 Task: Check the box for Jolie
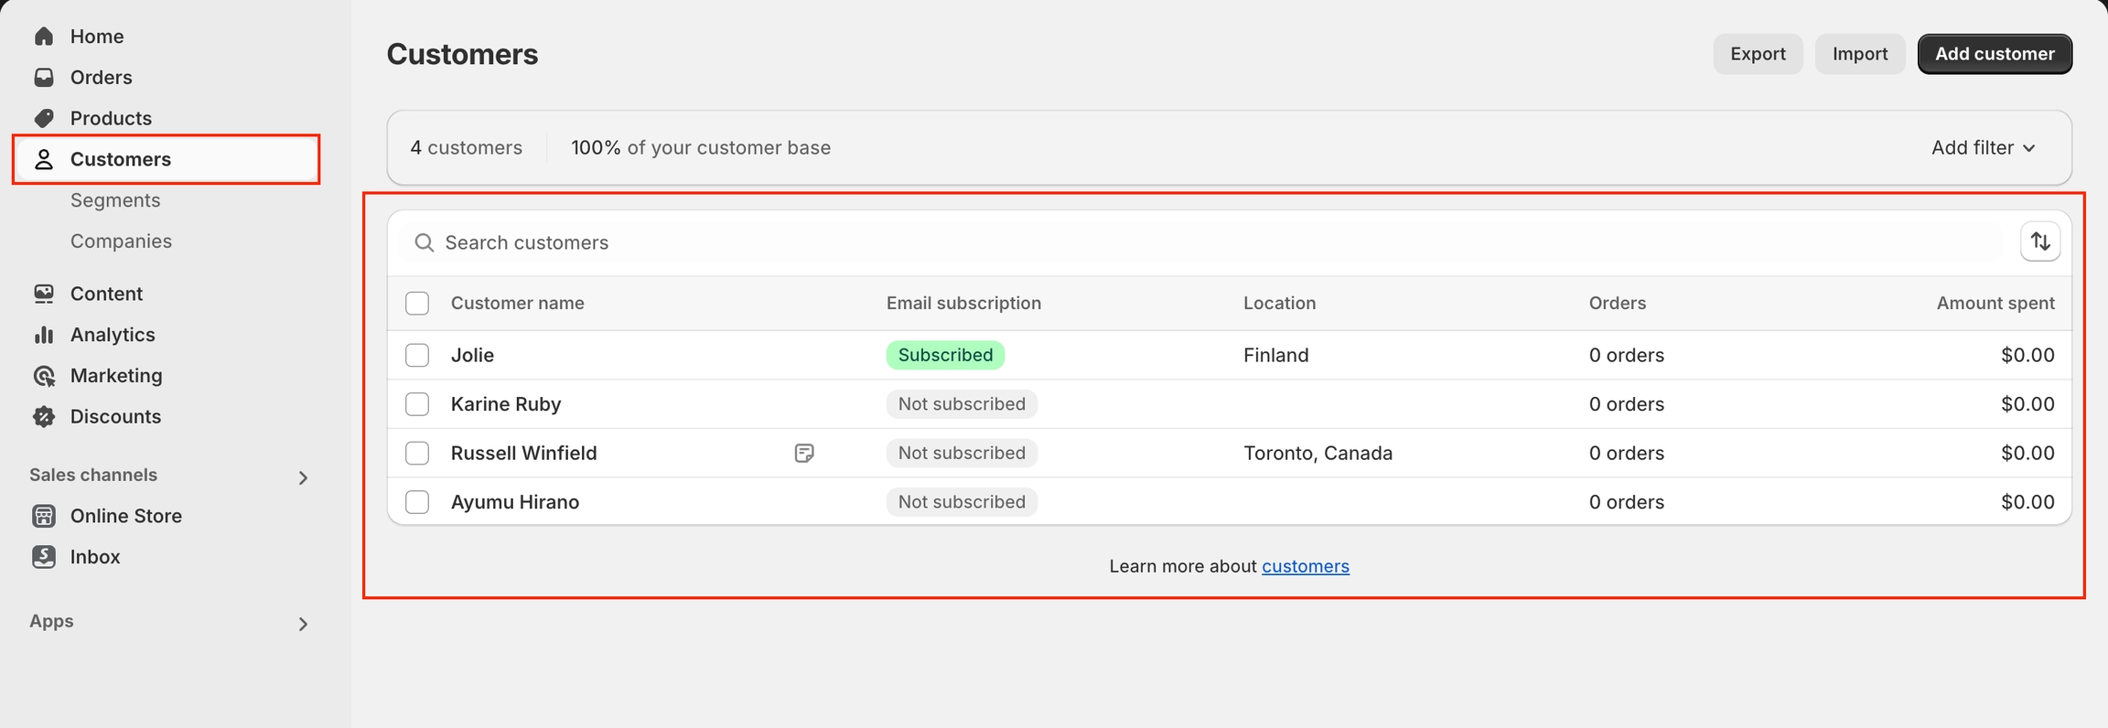click(417, 355)
